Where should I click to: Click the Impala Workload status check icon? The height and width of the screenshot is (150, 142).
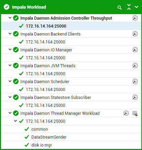pyautogui.click(x=7, y=7)
